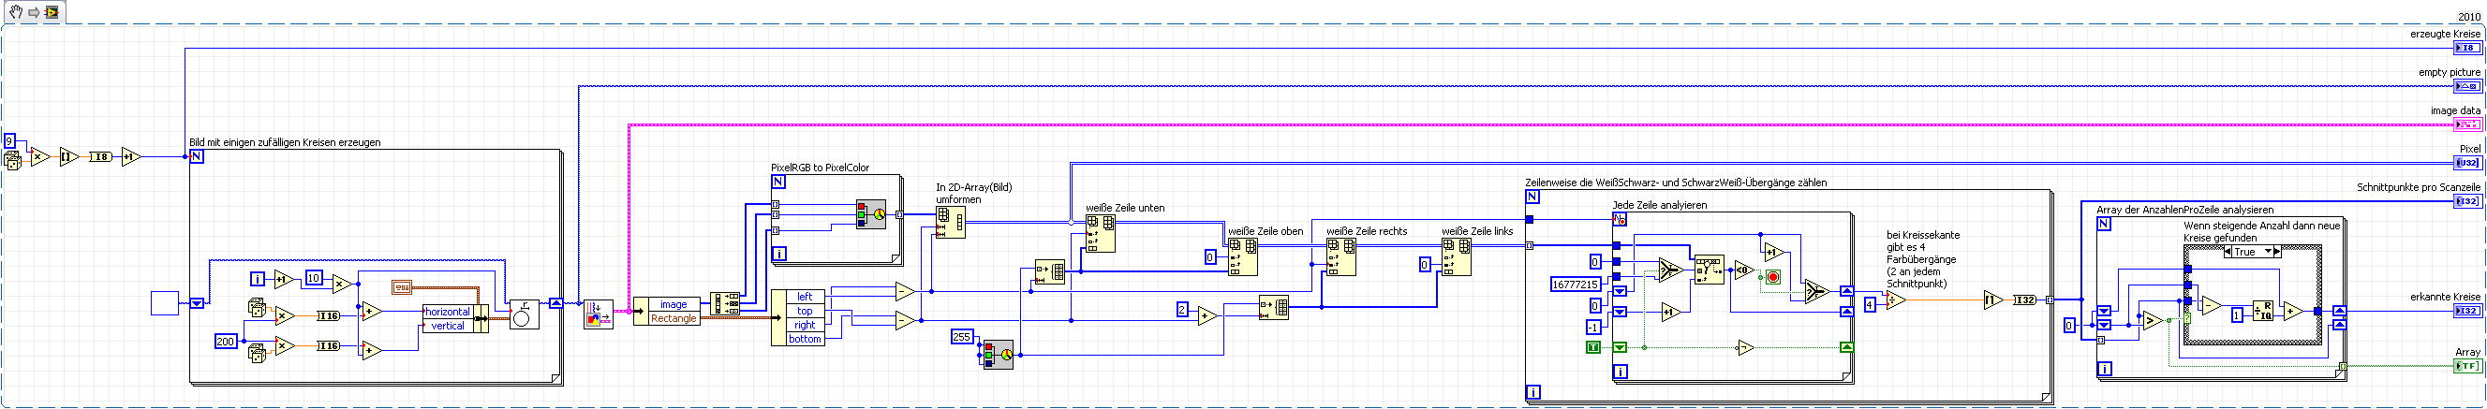This screenshot has width=2487, height=409.
Task: Select Quotient & Remainder node in case structure
Action: [x=2262, y=311]
